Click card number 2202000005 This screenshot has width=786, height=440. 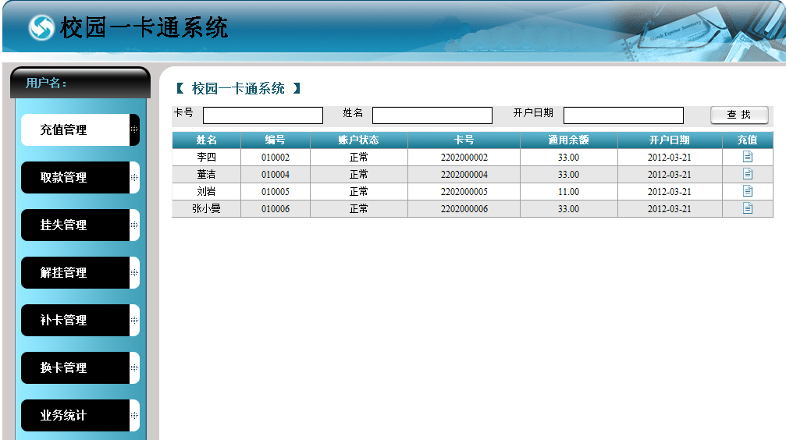tap(464, 191)
